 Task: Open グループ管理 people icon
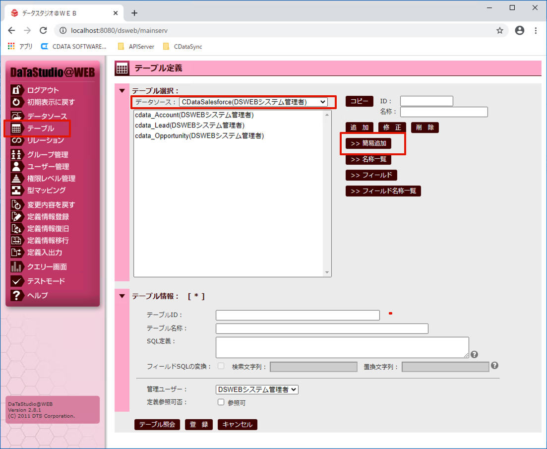click(16, 154)
